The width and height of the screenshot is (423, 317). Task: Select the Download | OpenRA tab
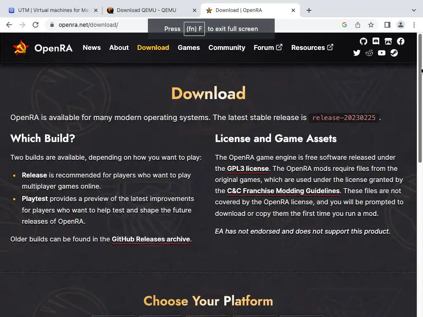pos(250,10)
